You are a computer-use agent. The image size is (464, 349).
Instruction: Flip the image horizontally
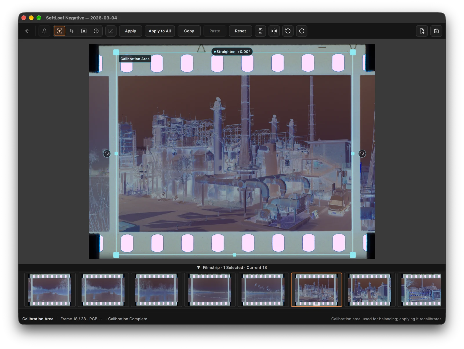pyautogui.click(x=274, y=31)
